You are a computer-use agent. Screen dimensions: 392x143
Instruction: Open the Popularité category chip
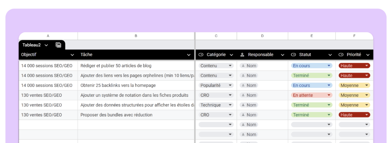pyautogui.click(x=216, y=85)
